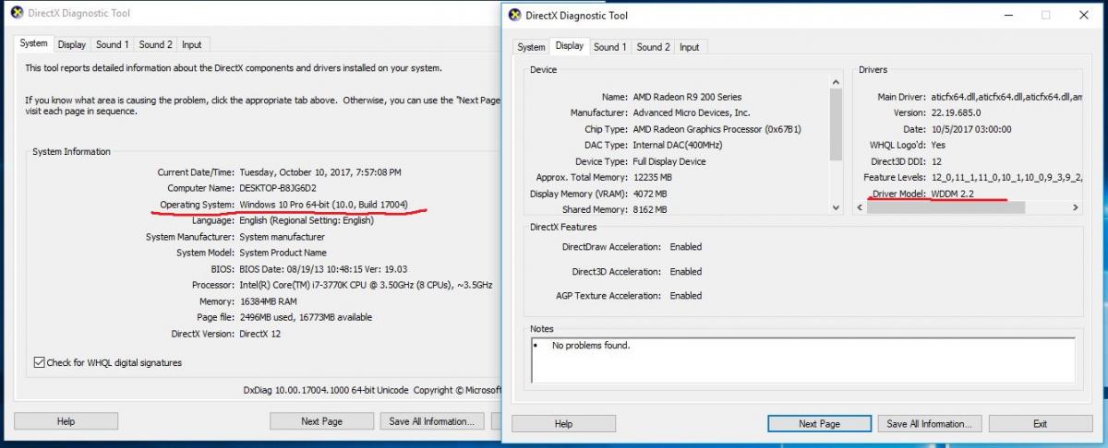This screenshot has width=1108, height=448.
Task: Click Save All Information in left window
Action: [x=431, y=421]
